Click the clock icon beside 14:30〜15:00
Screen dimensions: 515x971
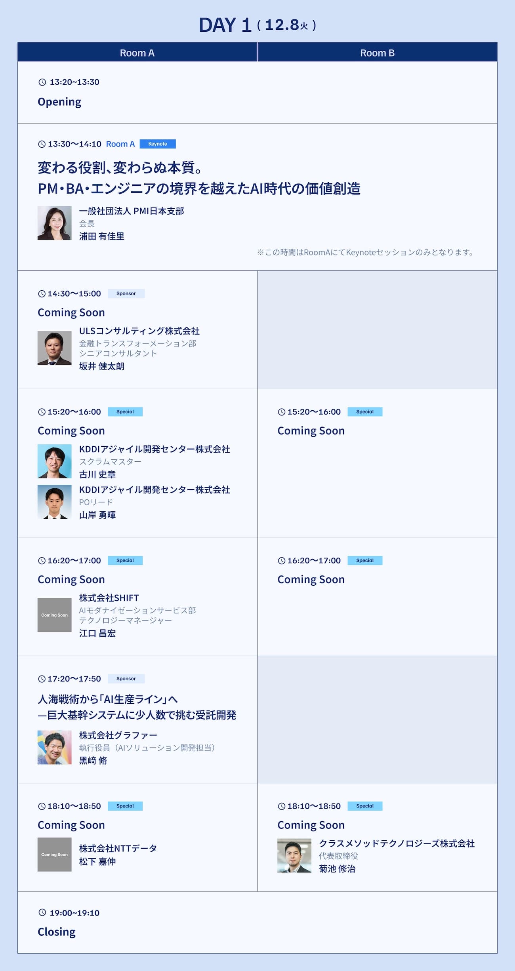[42, 293]
